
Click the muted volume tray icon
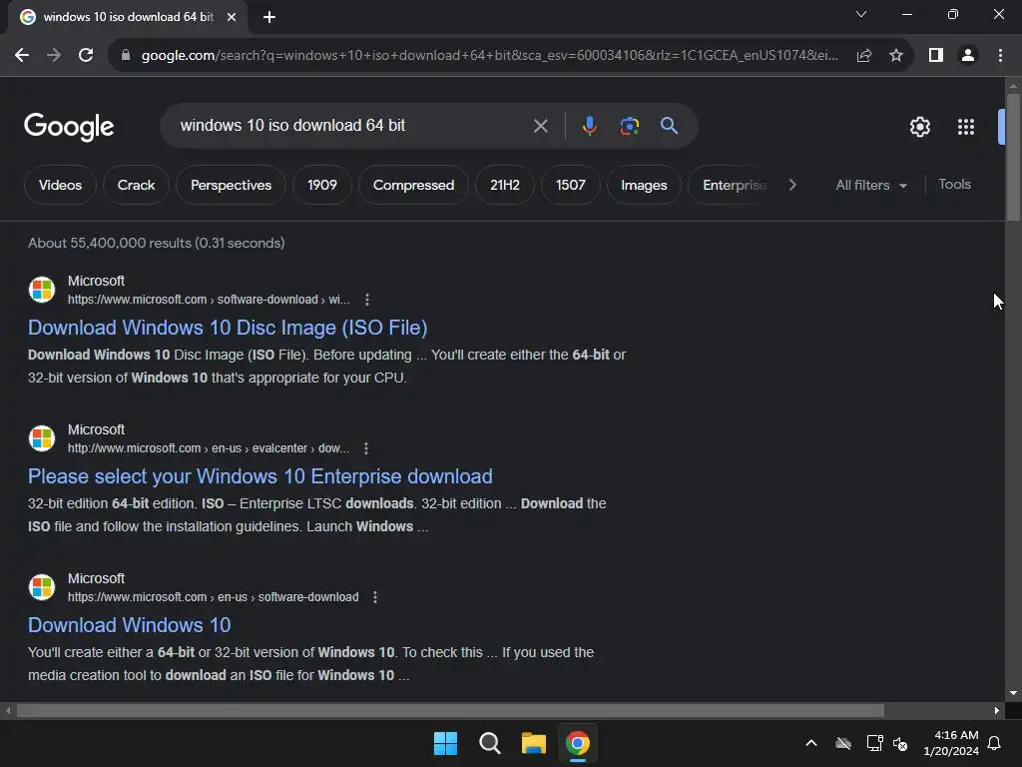(900, 743)
